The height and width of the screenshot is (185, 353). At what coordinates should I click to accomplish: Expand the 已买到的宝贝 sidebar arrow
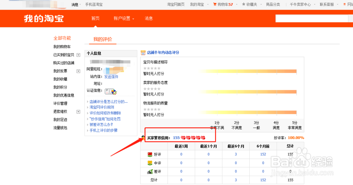(78, 55)
